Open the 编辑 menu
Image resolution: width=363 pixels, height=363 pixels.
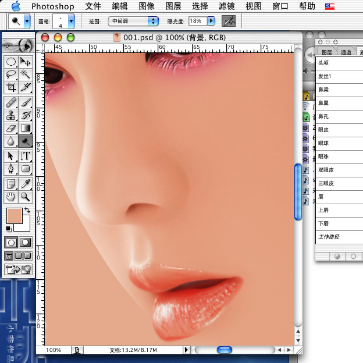pos(120,6)
